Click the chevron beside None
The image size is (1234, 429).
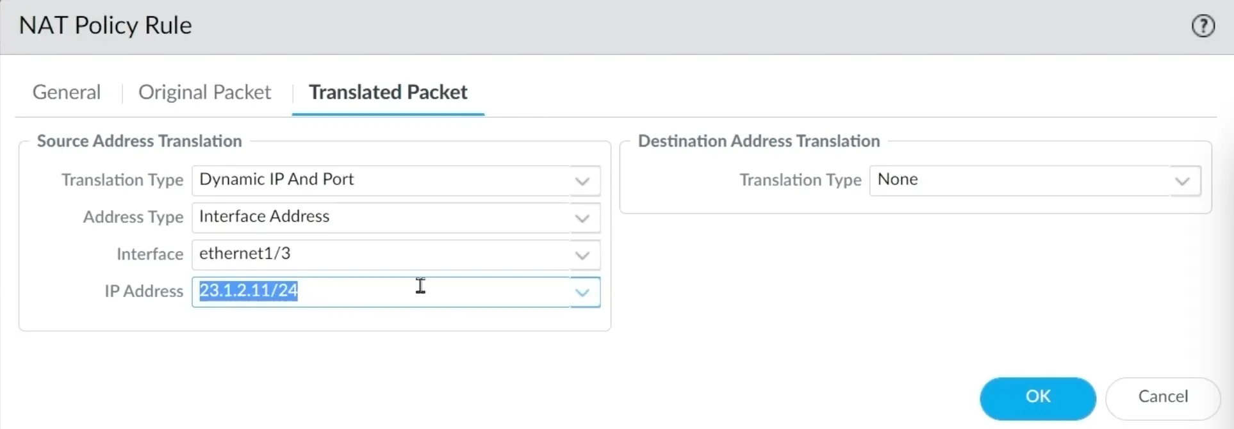[x=1182, y=181]
